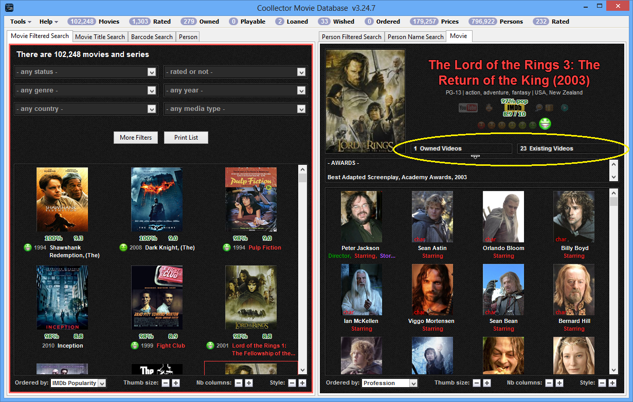Click rating smiley beside 1994 Shawshank Redemption
The image size is (633, 402).
(28, 247)
